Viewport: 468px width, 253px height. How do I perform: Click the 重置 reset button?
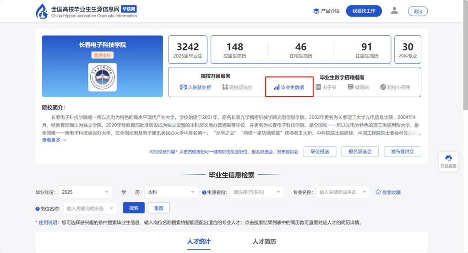tap(158, 208)
